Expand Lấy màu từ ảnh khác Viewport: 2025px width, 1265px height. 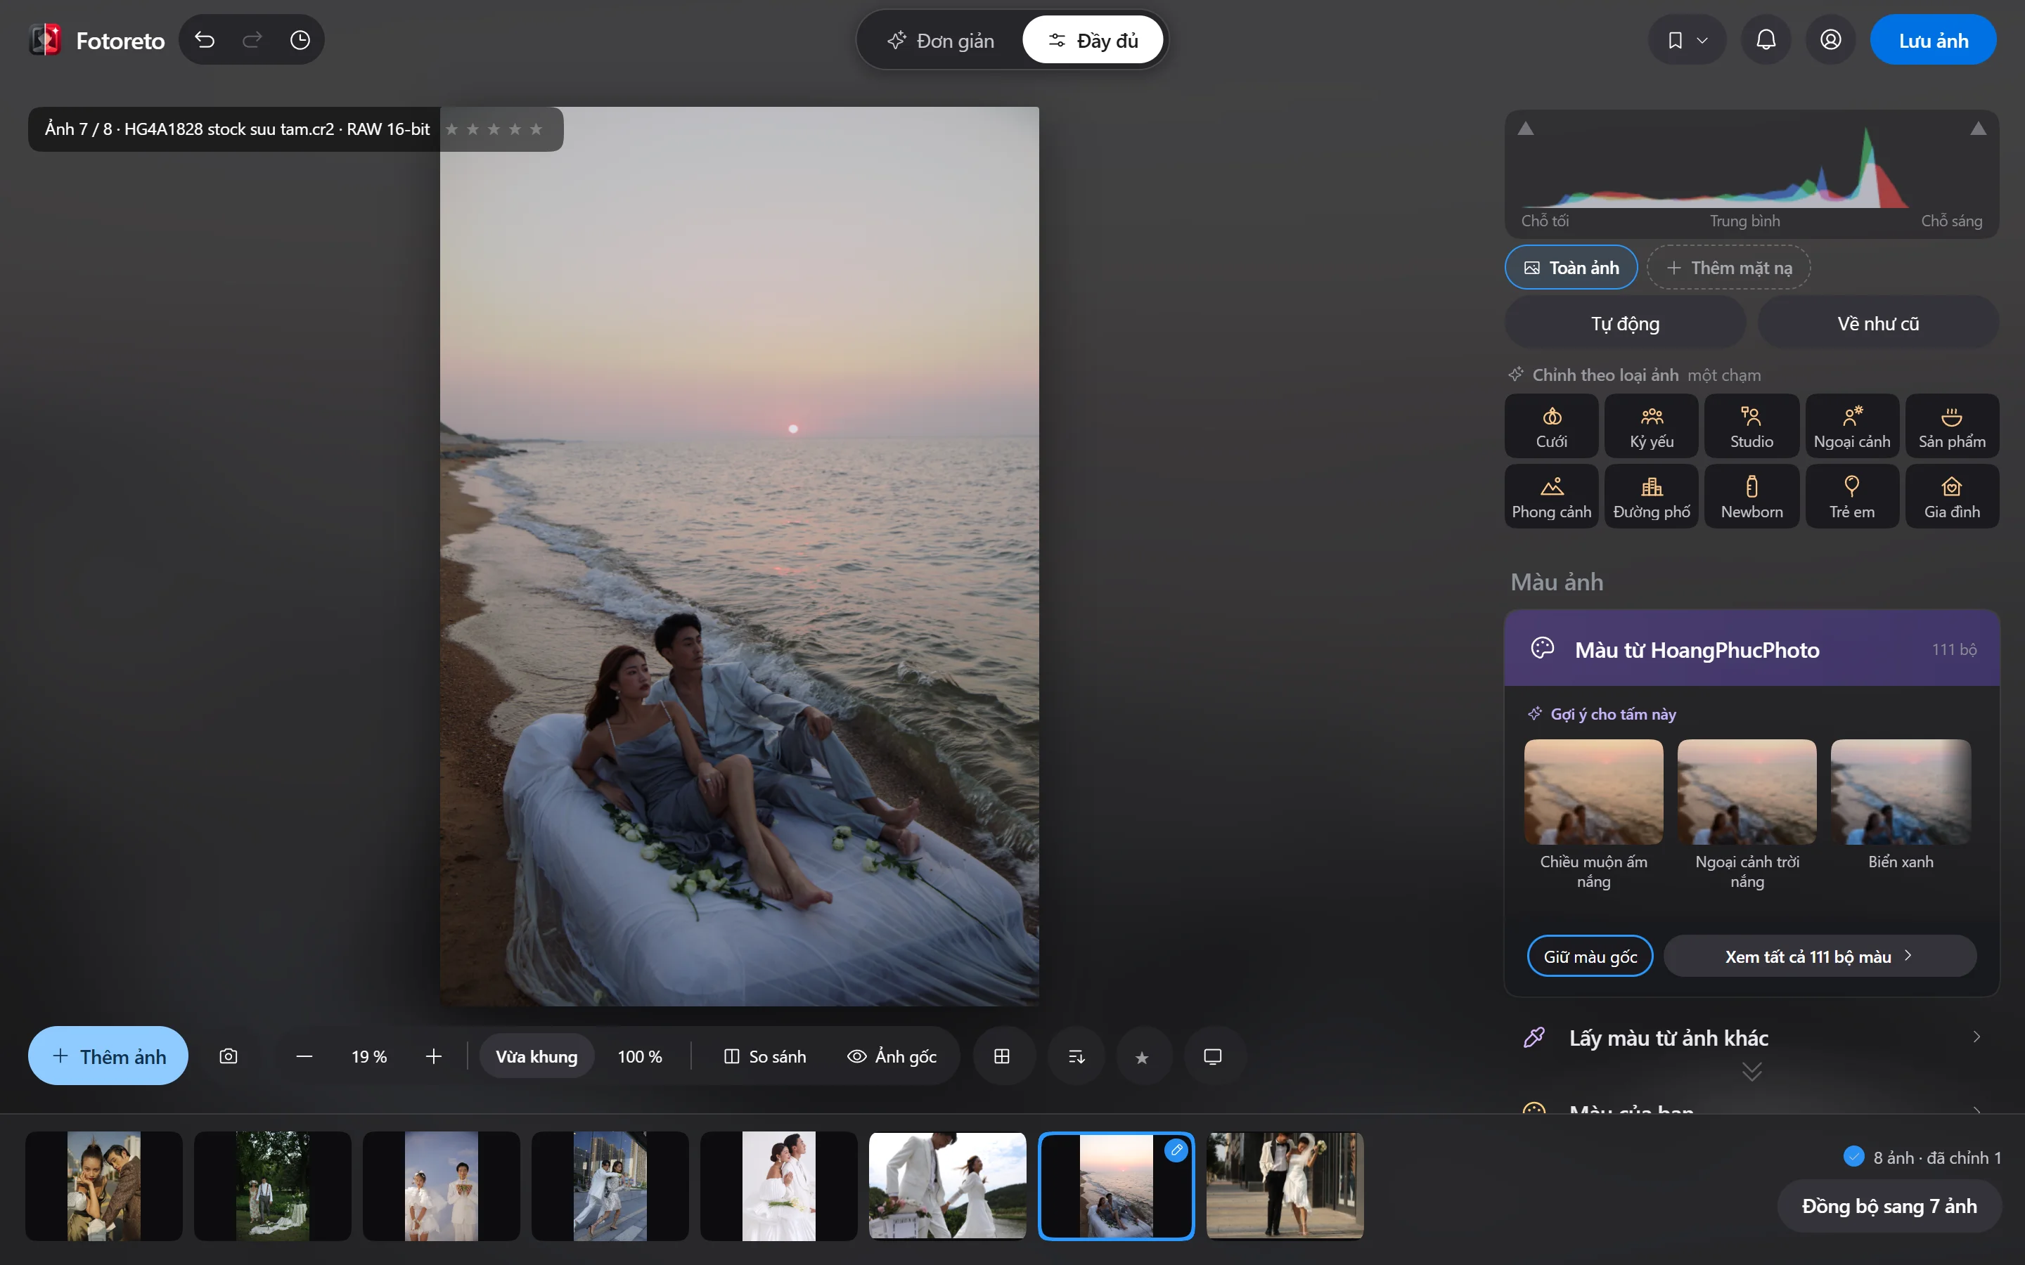coord(1751,1038)
